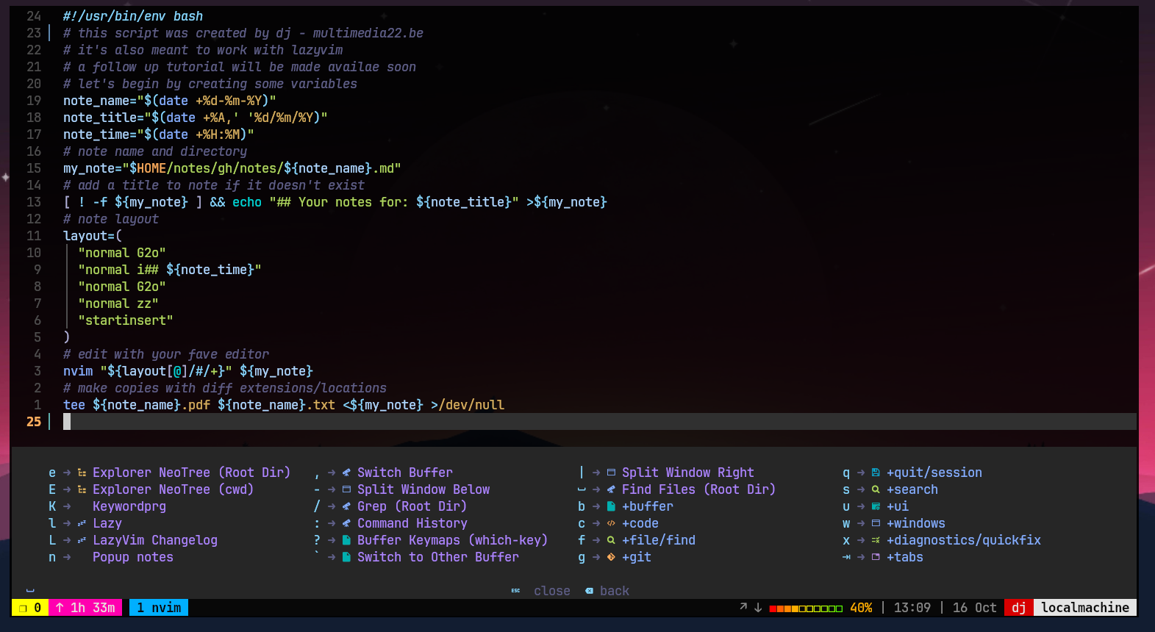The image size is (1155, 632).
Task: Click the '"normal zz"' array entry
Action: [x=118, y=304]
